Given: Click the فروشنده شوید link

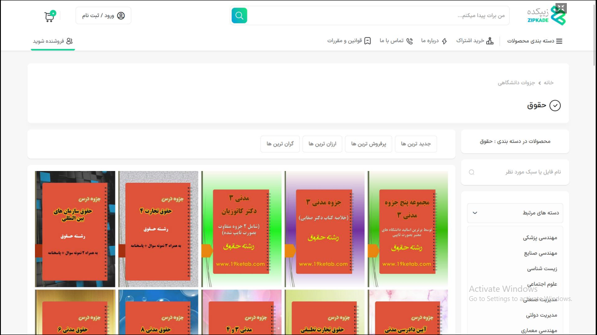Looking at the screenshot, I should click(53, 41).
